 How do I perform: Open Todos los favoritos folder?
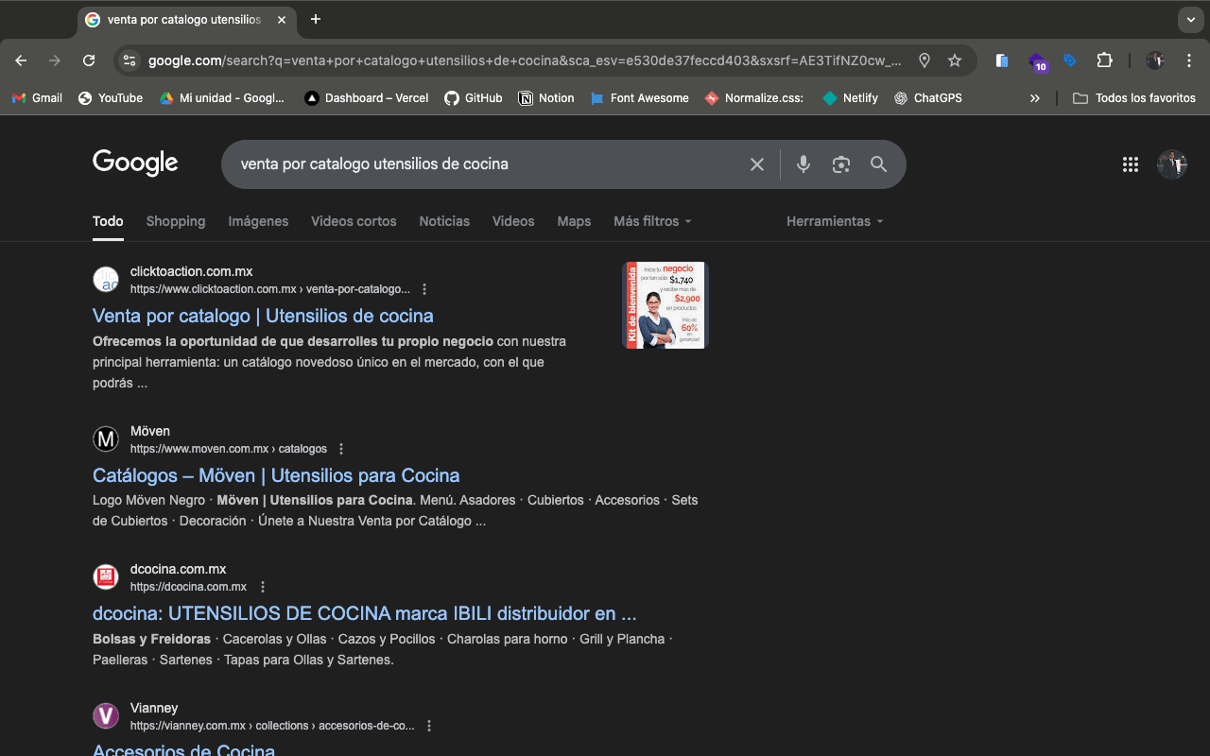(1134, 97)
